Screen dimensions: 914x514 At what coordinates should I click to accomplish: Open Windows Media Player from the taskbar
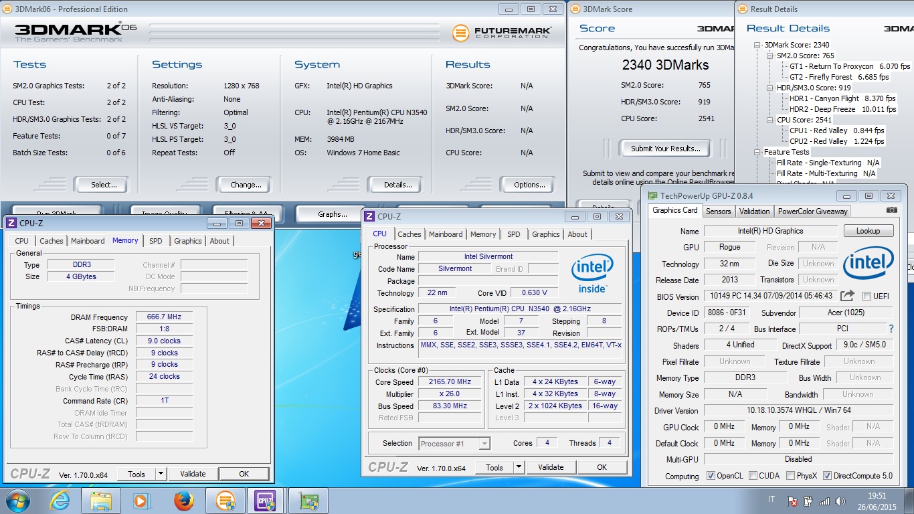pyautogui.click(x=141, y=501)
